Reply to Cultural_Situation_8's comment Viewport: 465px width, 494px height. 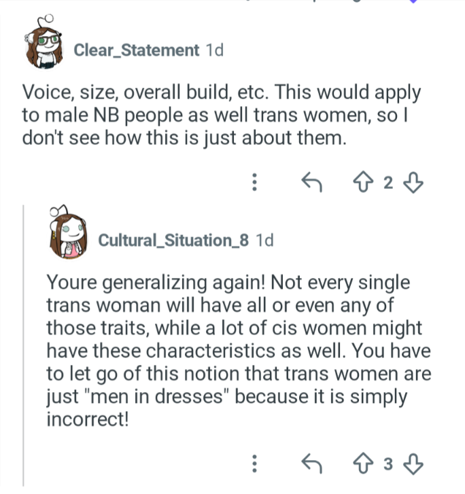(311, 463)
